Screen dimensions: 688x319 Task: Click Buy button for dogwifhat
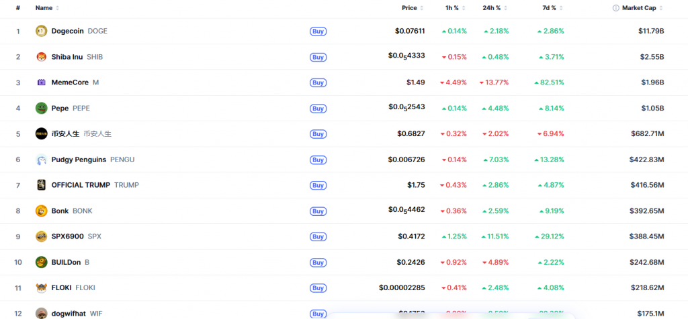(318, 314)
